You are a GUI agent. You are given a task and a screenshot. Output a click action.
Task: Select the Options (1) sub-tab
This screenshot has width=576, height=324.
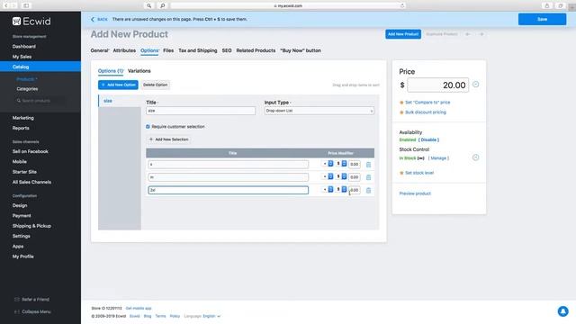111,71
